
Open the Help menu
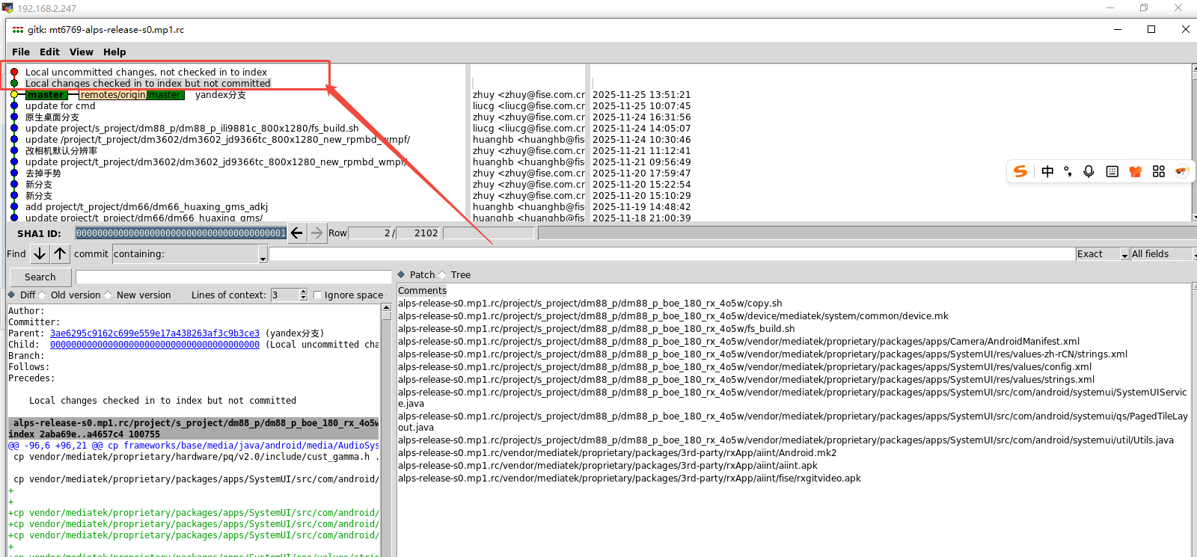pos(114,52)
